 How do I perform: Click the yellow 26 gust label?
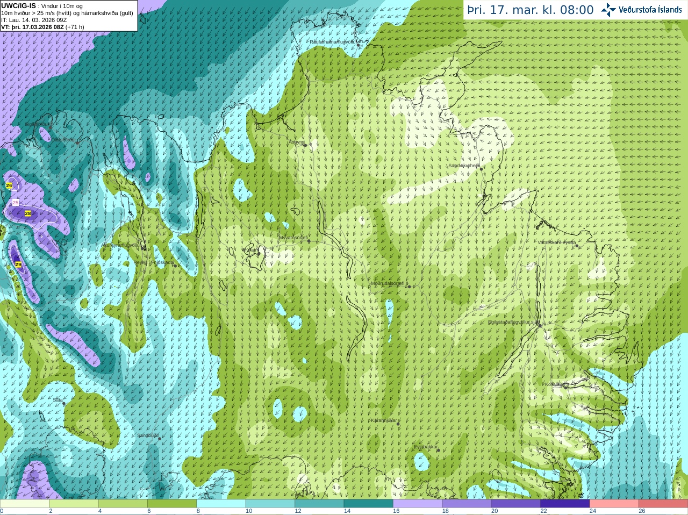pyautogui.click(x=9, y=185)
